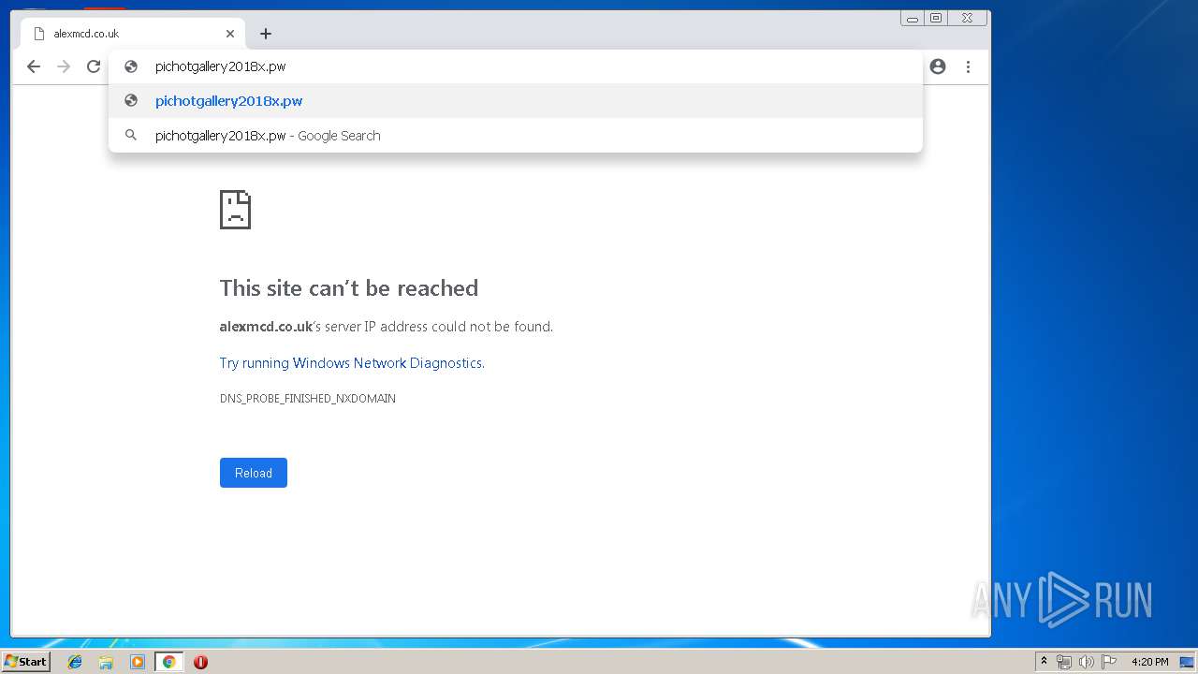The width and height of the screenshot is (1198, 674).
Task: Open the Windows Start menu
Action: click(26, 662)
